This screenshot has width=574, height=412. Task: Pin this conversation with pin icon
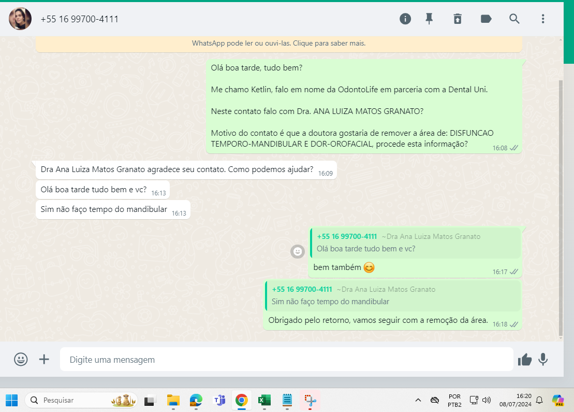click(x=429, y=19)
